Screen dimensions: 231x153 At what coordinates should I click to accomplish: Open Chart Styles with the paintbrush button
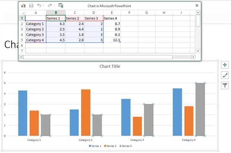coord(225,75)
